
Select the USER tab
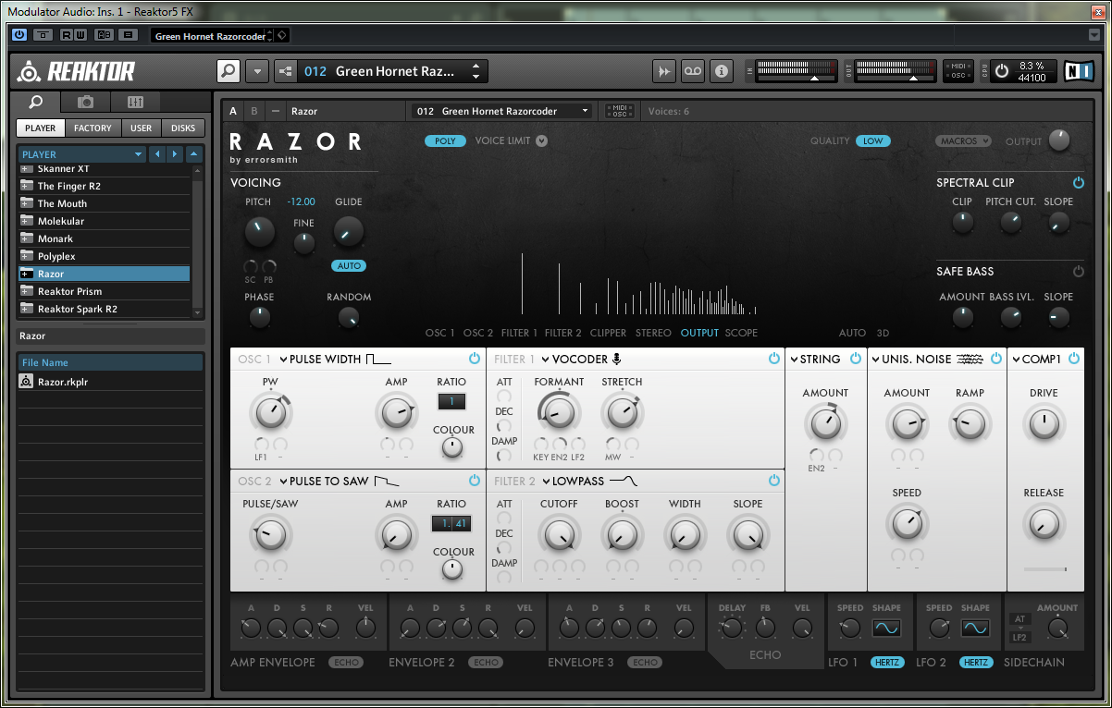tap(141, 128)
